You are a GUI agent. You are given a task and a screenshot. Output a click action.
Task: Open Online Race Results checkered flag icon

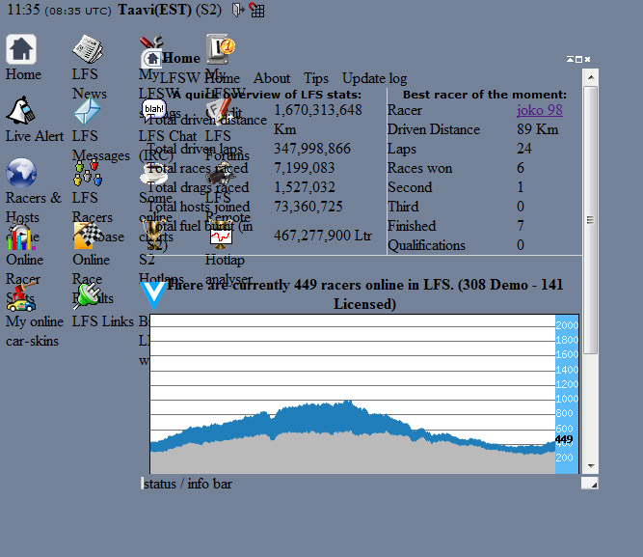[88, 235]
